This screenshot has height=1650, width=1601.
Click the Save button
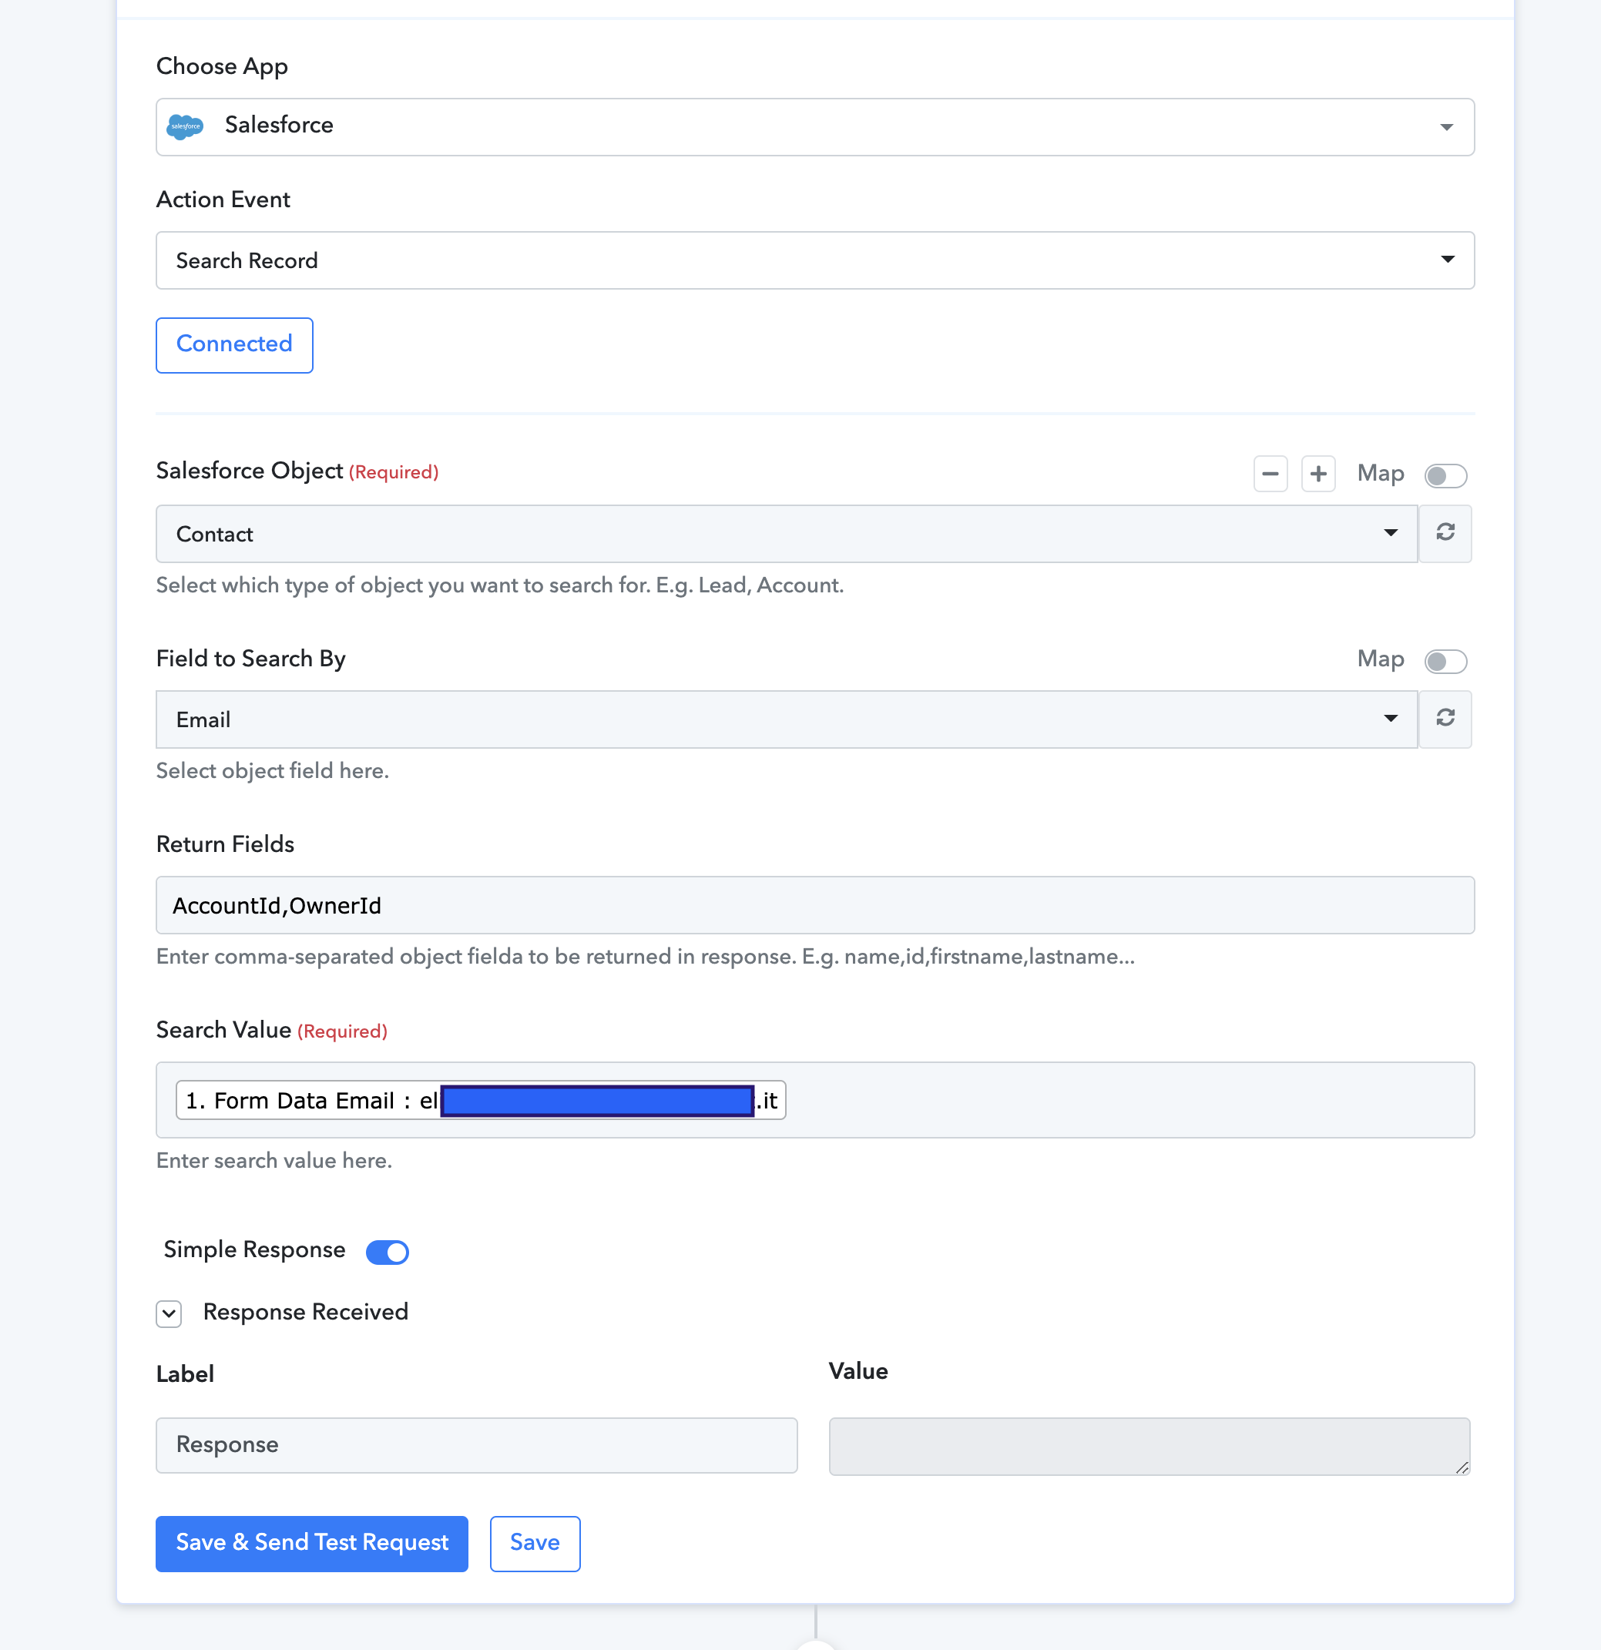pyautogui.click(x=535, y=1544)
